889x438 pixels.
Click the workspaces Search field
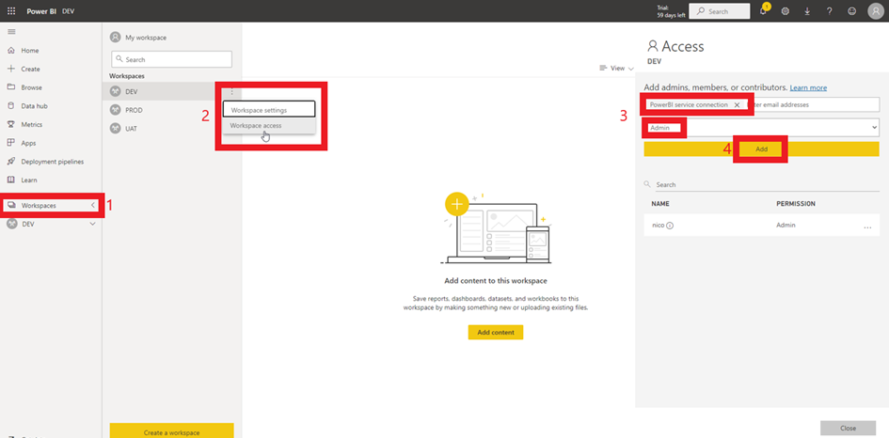pos(172,59)
